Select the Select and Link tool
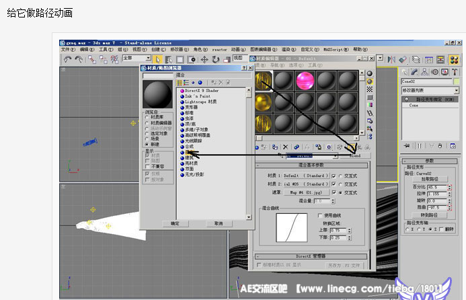The height and width of the screenshot is (300, 466). tap(92, 59)
